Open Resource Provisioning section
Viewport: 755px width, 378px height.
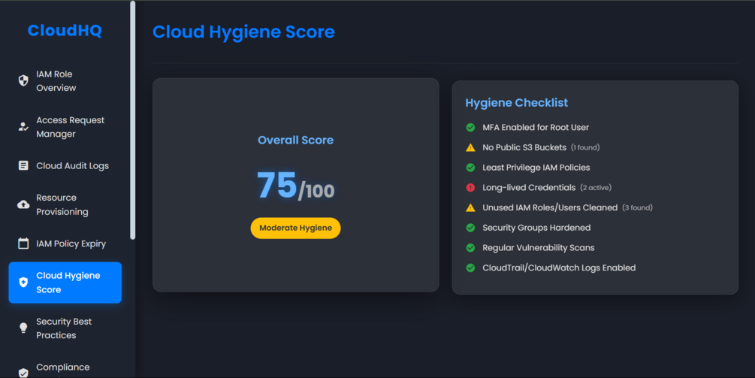[x=65, y=204]
